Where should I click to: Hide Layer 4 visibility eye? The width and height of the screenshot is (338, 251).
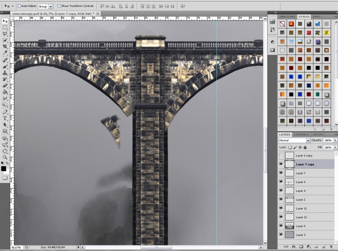(281, 191)
